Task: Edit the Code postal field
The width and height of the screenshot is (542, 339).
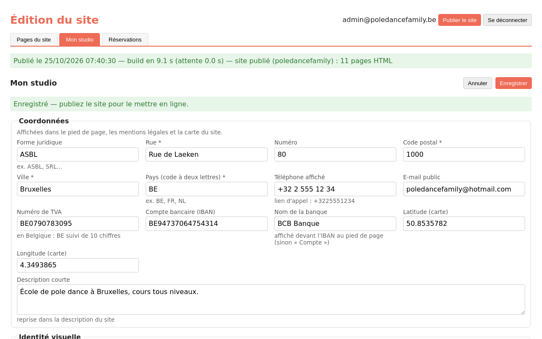Action: tap(464, 154)
